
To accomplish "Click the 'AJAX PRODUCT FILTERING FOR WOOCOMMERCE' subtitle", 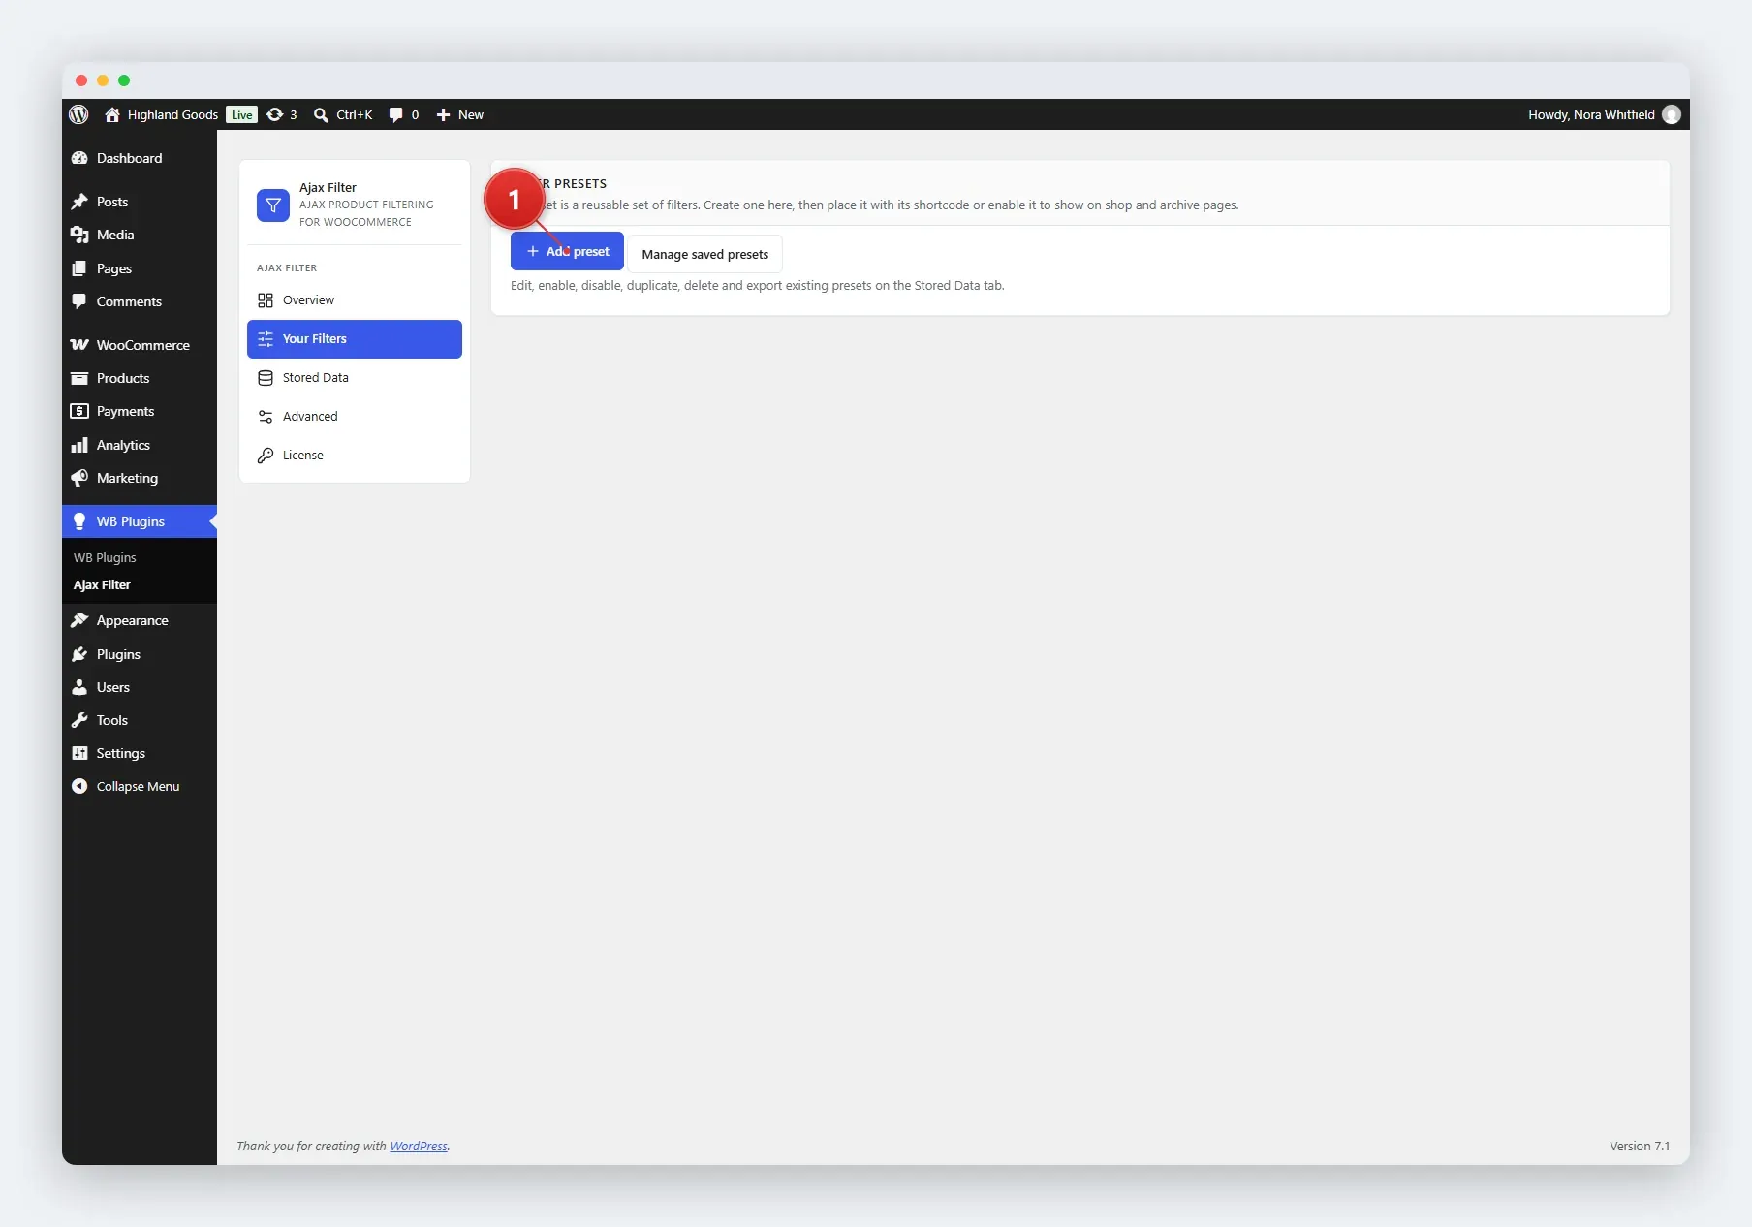I will (x=366, y=213).
